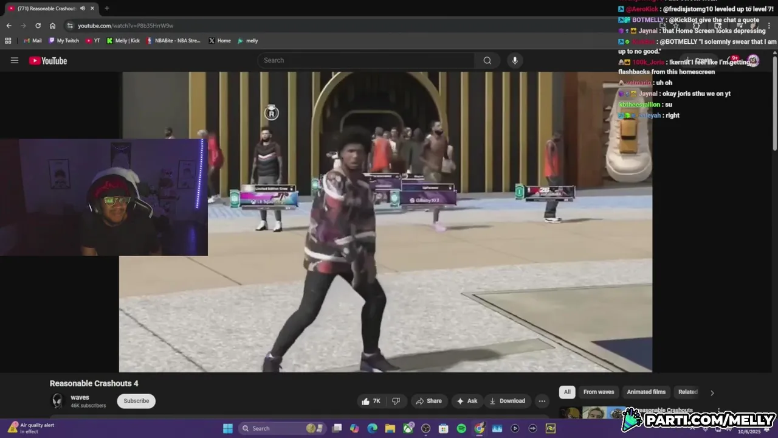Open the waves channel name link

[80, 397]
